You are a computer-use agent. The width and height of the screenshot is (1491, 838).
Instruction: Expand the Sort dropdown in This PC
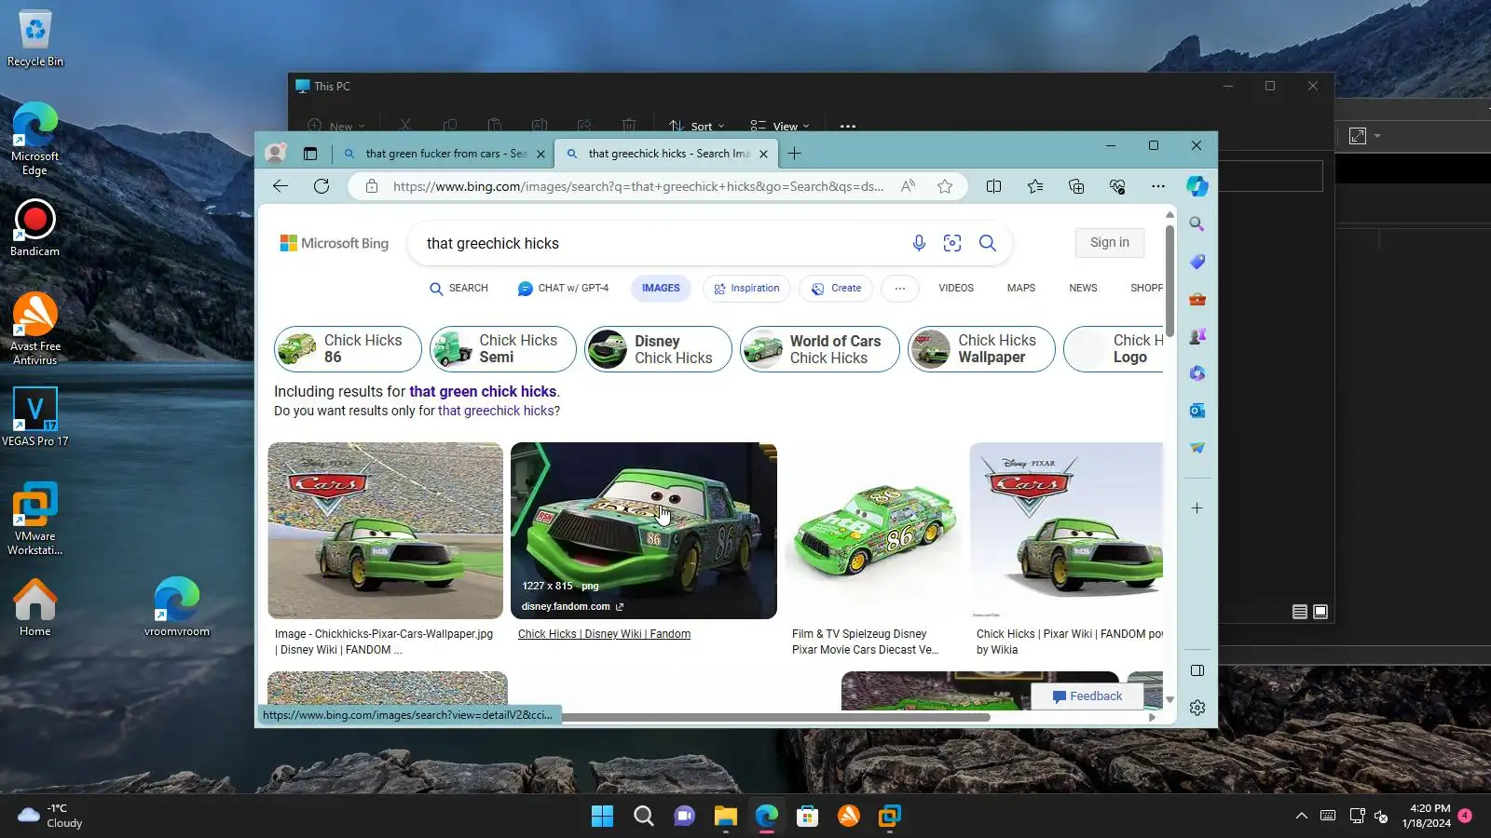[697, 126]
